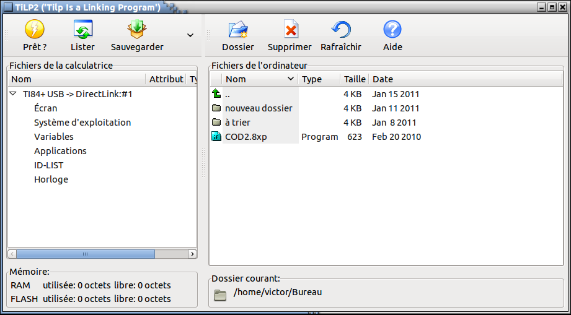Open the Aide help icon

click(x=392, y=30)
